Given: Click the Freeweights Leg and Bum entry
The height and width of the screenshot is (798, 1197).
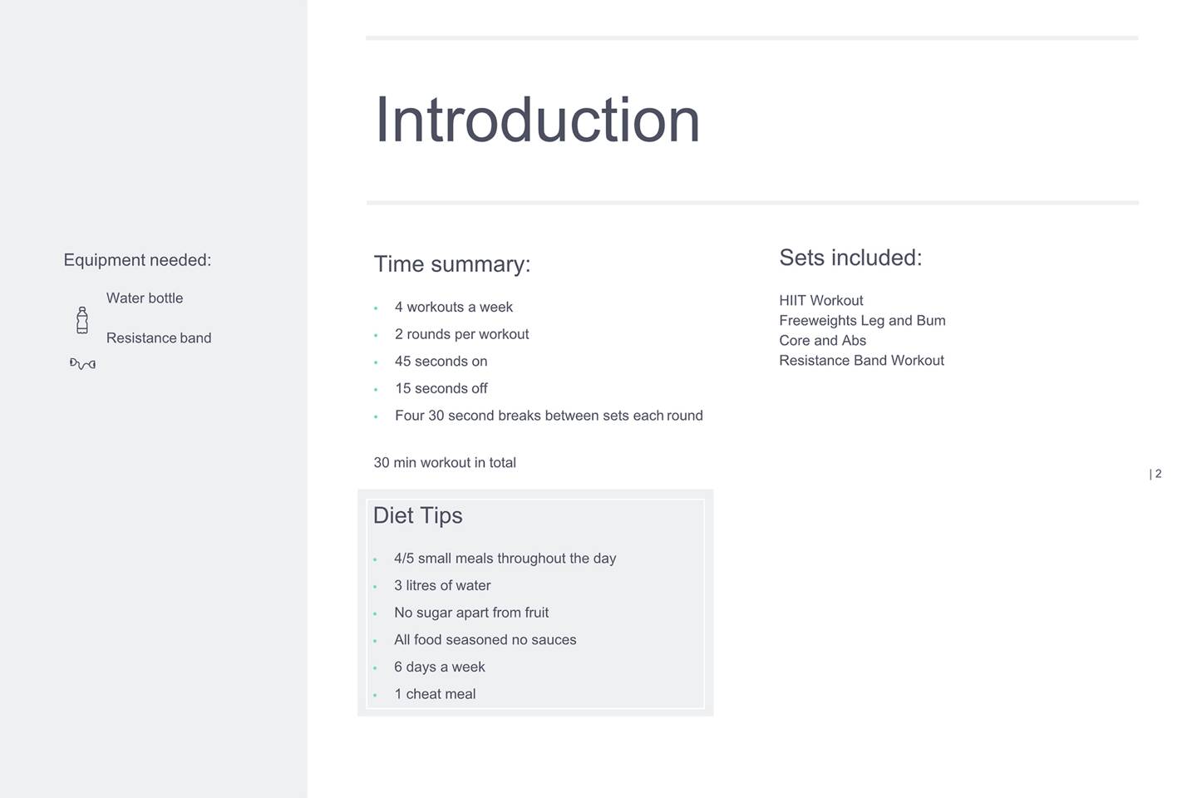Looking at the screenshot, I should click(x=862, y=321).
